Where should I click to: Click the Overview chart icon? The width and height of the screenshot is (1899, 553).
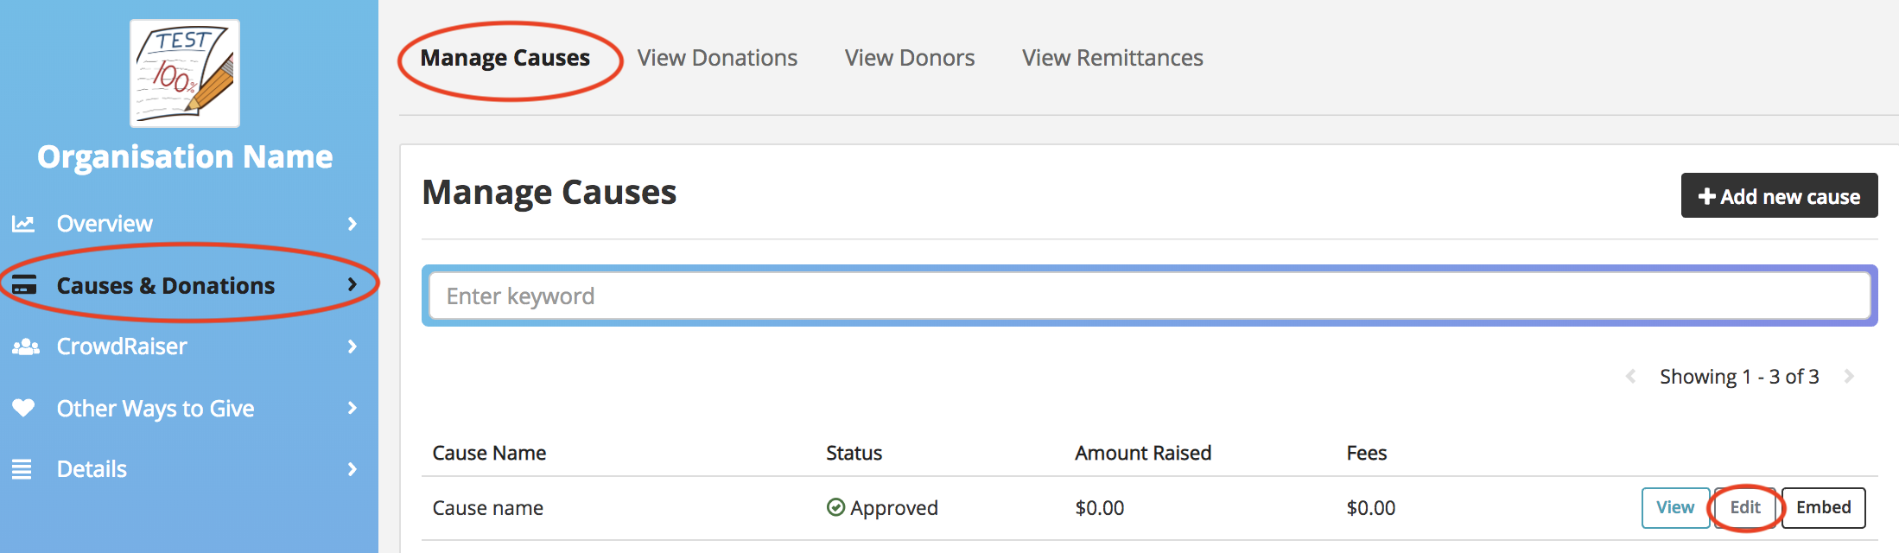point(23,224)
